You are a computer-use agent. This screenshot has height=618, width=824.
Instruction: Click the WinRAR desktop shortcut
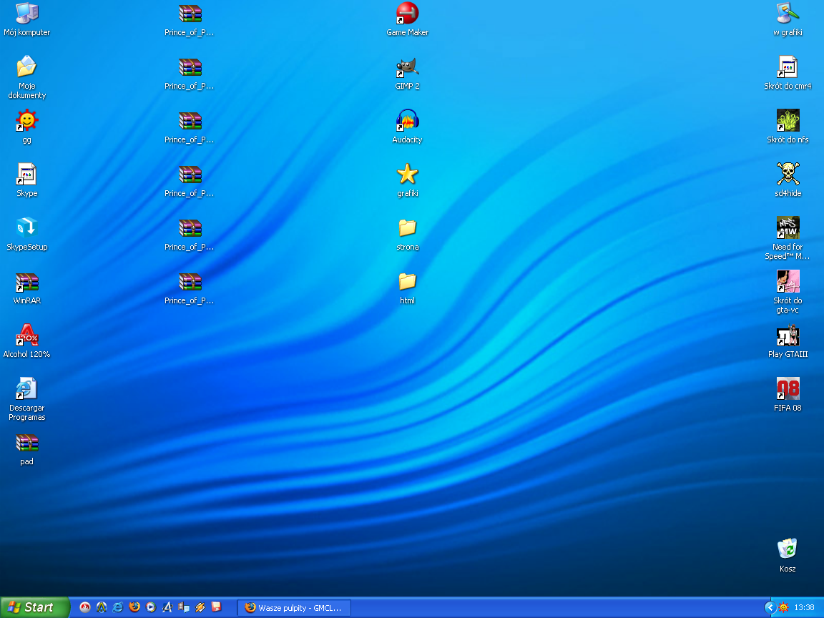tap(26, 282)
